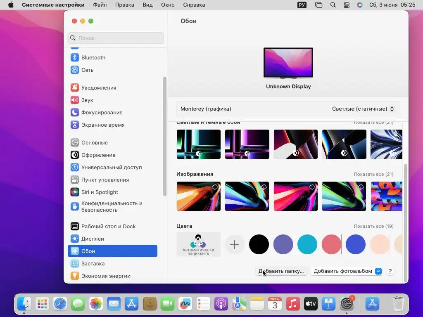This screenshot has height=317, width=423.
Task: Select Обои in the sidebar
Action: point(112,251)
